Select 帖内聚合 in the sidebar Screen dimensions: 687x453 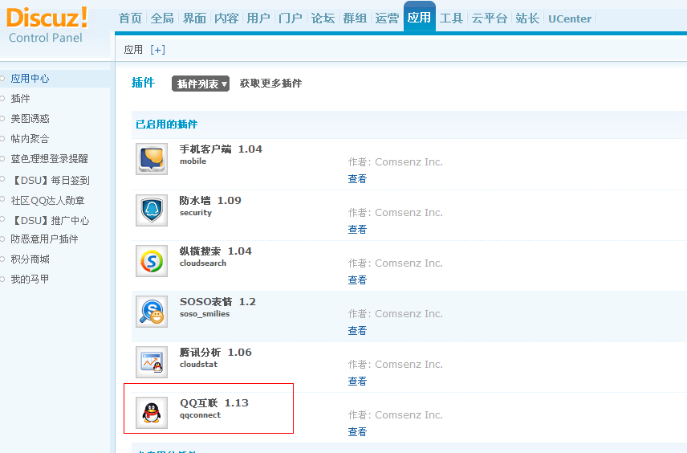coord(30,139)
